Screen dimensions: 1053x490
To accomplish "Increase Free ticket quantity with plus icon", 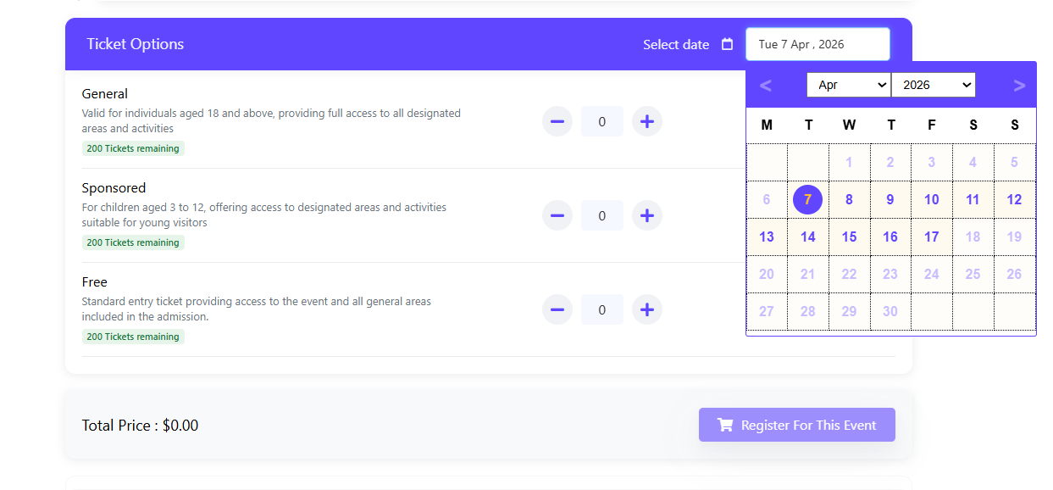I will pyautogui.click(x=647, y=310).
